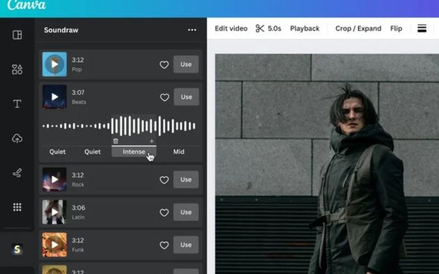This screenshot has width=439, height=274.
Task: Click the Funk genre label
Action: tap(78, 250)
